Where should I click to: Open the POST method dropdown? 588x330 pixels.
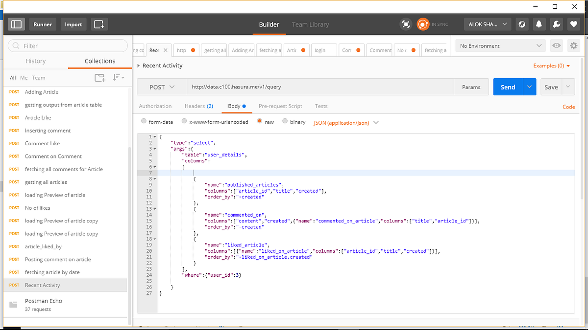point(162,86)
